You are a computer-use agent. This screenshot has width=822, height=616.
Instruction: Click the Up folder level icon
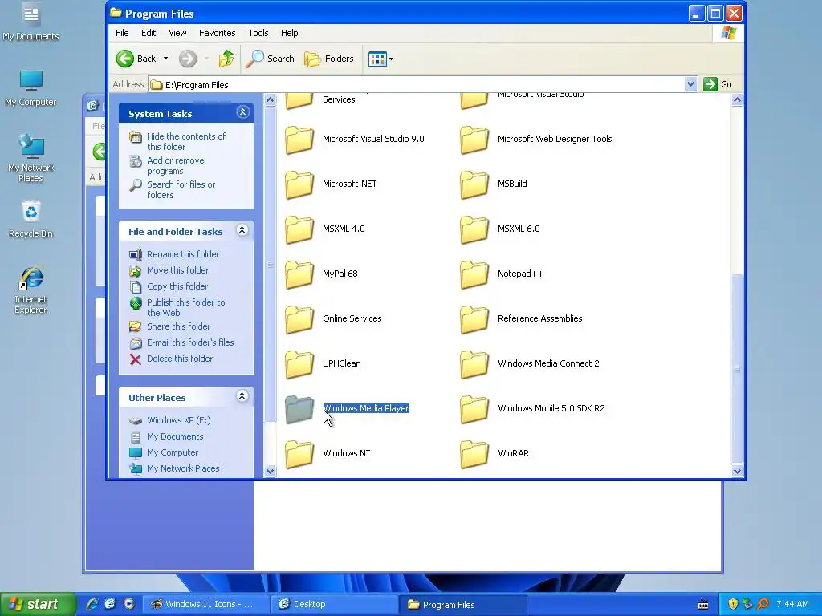[x=226, y=59]
